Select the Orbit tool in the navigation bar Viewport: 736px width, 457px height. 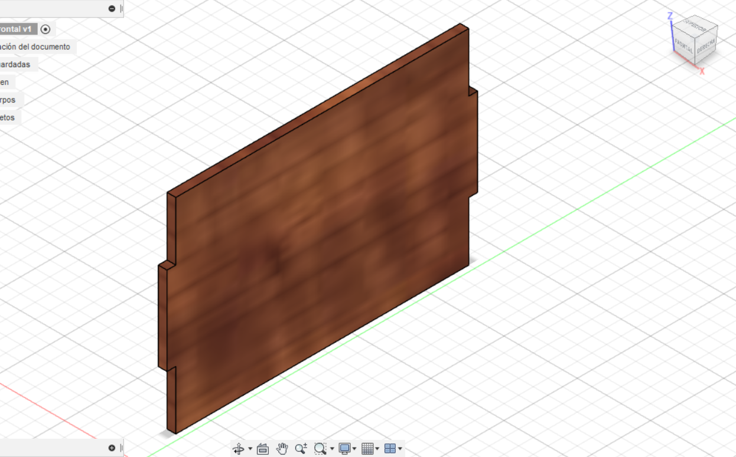click(239, 448)
